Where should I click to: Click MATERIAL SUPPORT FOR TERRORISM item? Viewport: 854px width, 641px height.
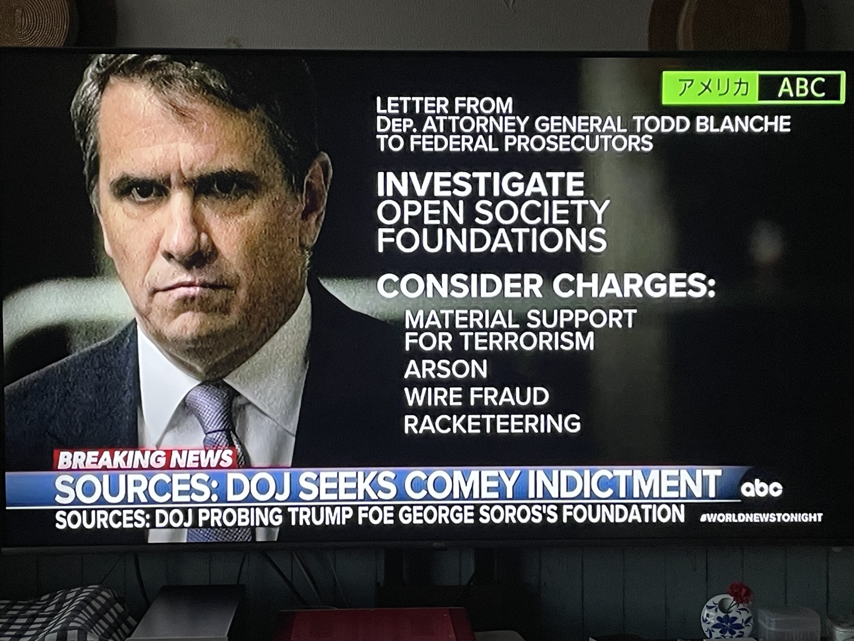(520, 330)
